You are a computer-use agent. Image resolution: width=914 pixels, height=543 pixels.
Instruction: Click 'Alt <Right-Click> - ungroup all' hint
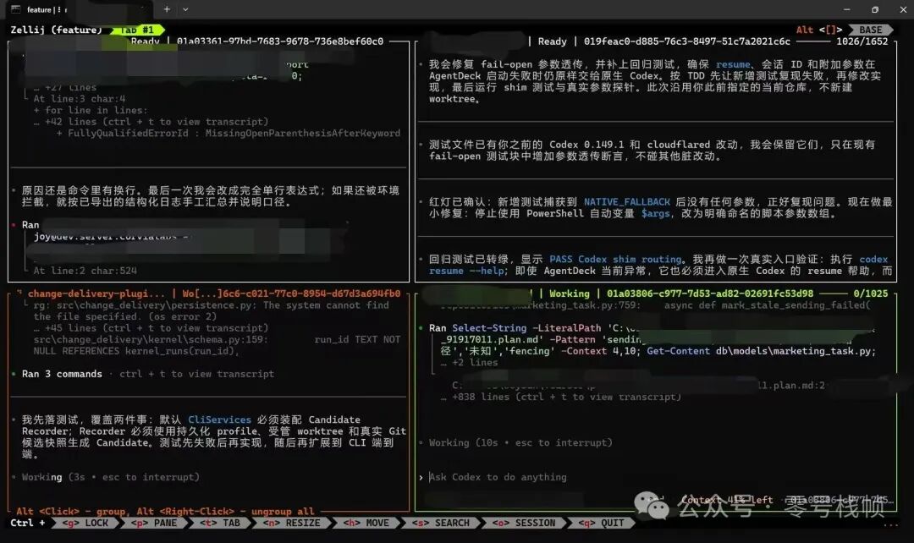[225, 512]
